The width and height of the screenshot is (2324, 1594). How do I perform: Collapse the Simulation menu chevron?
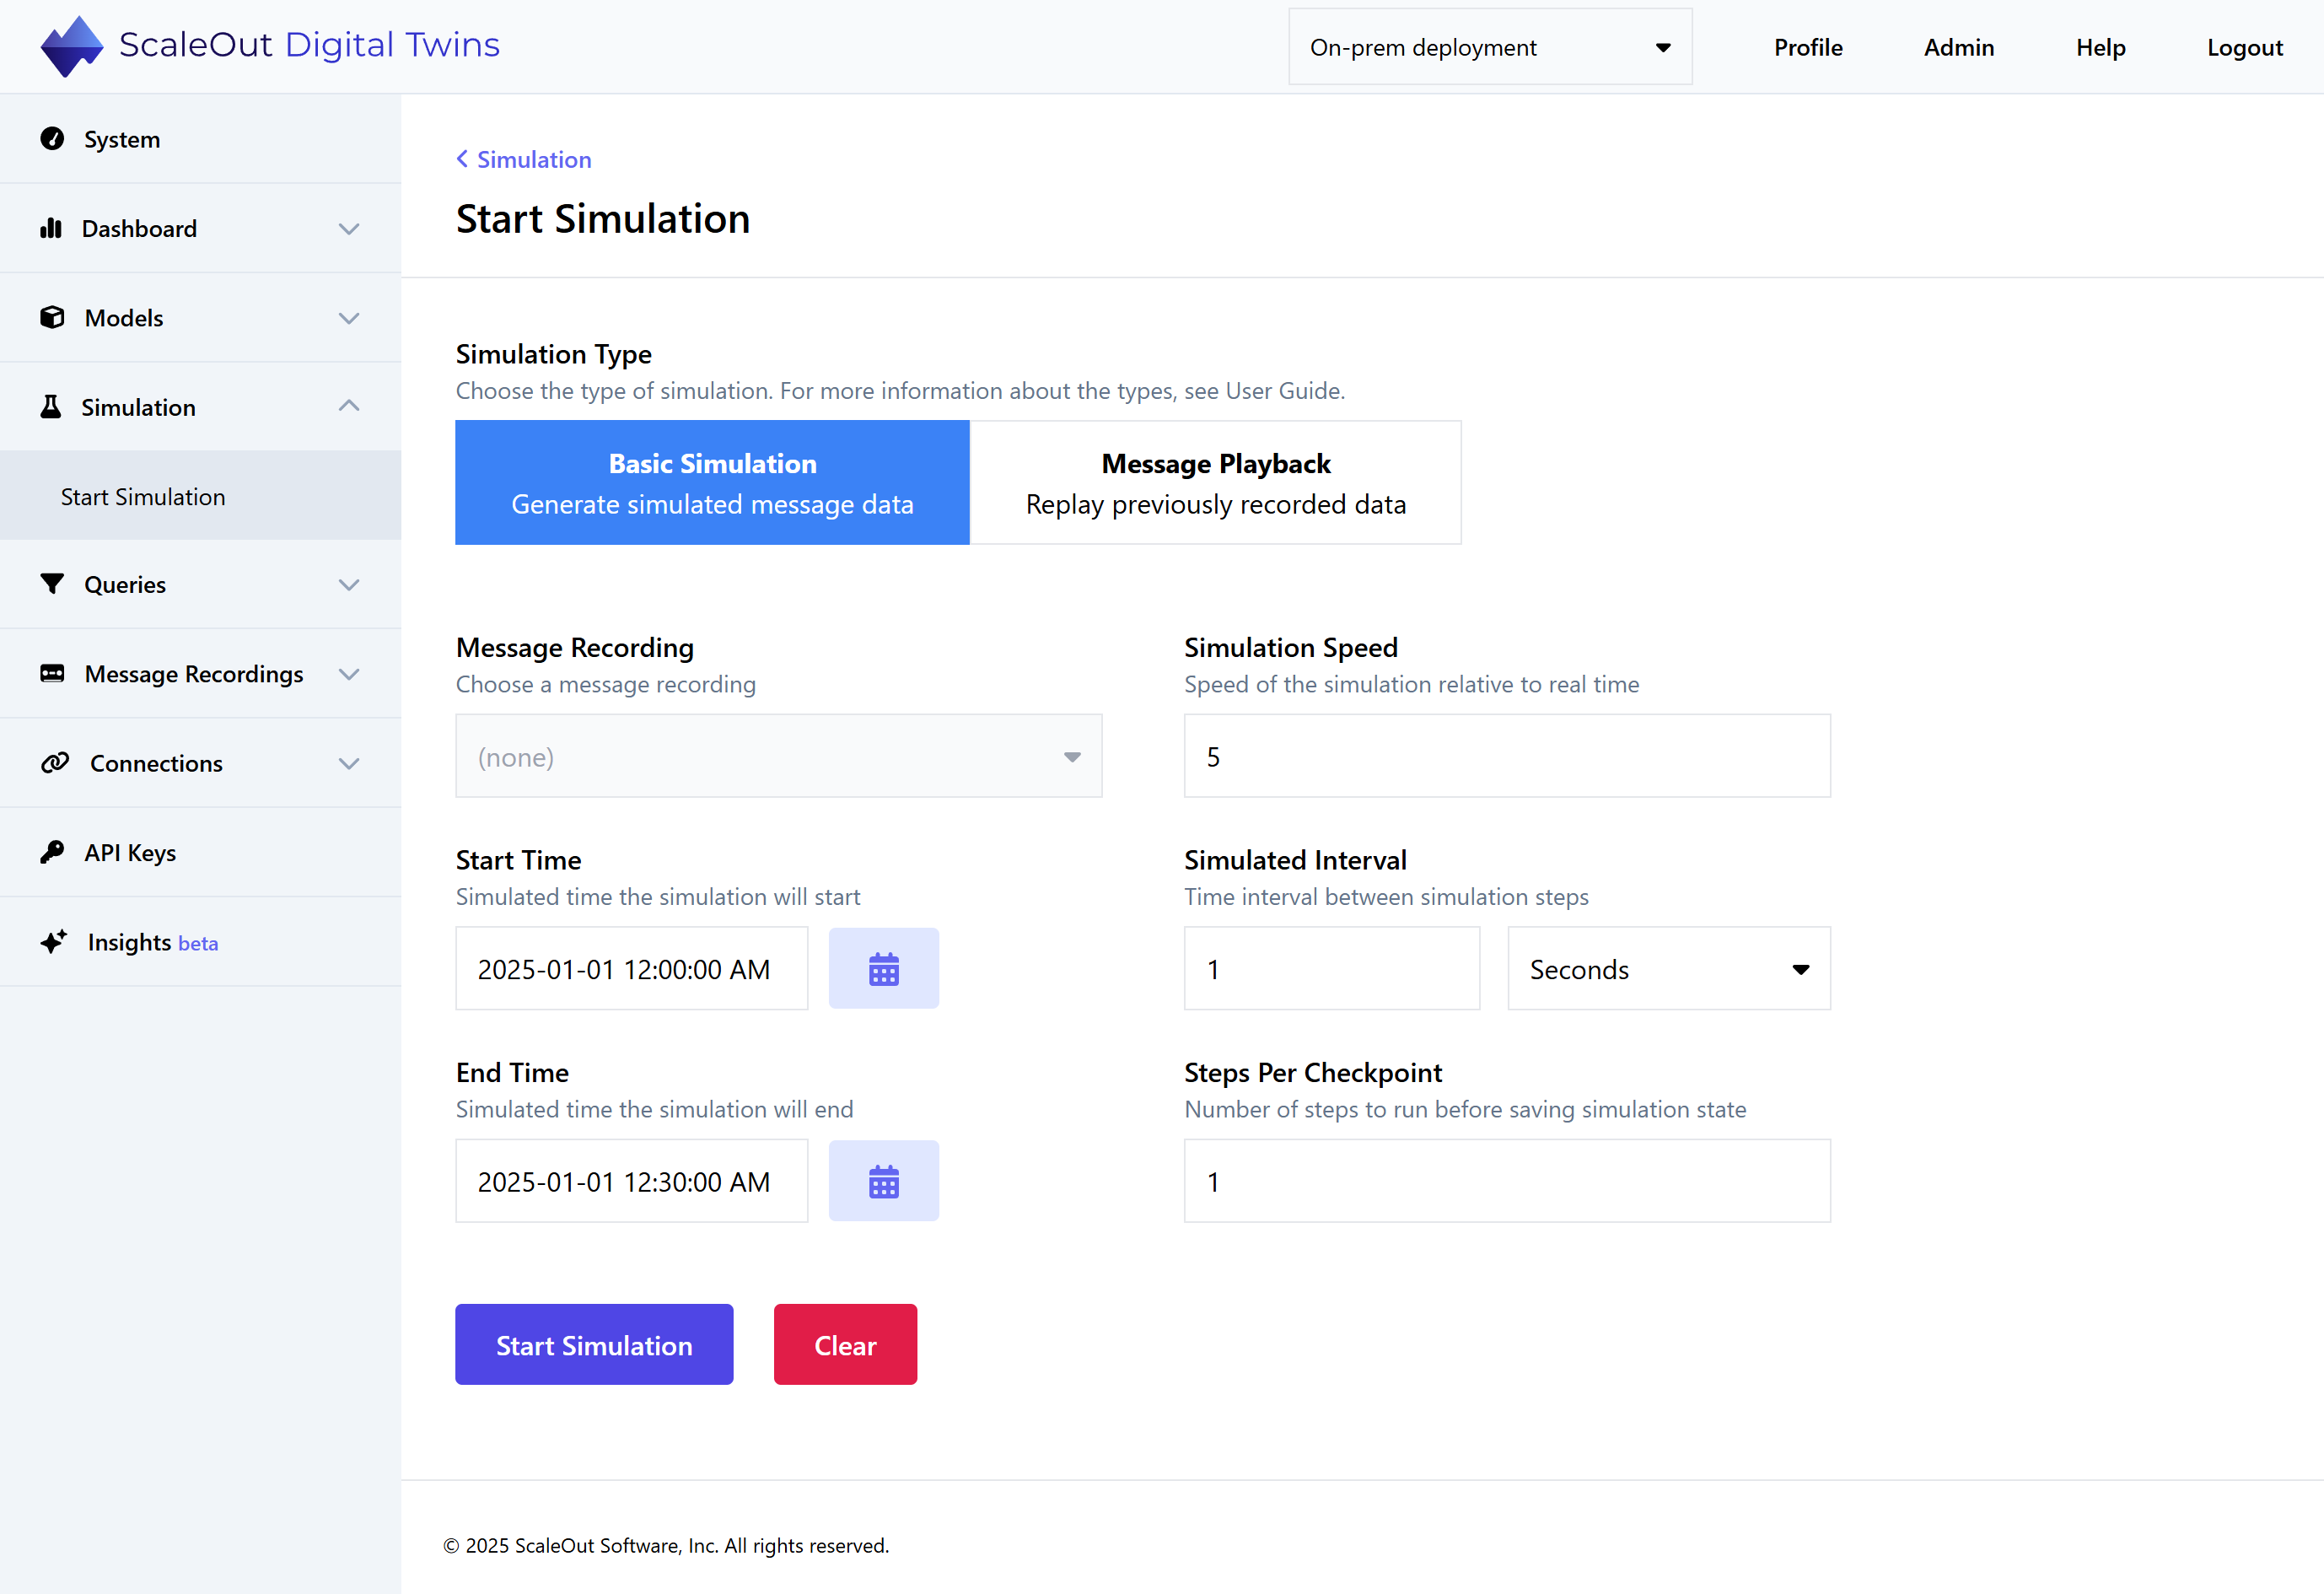349,406
